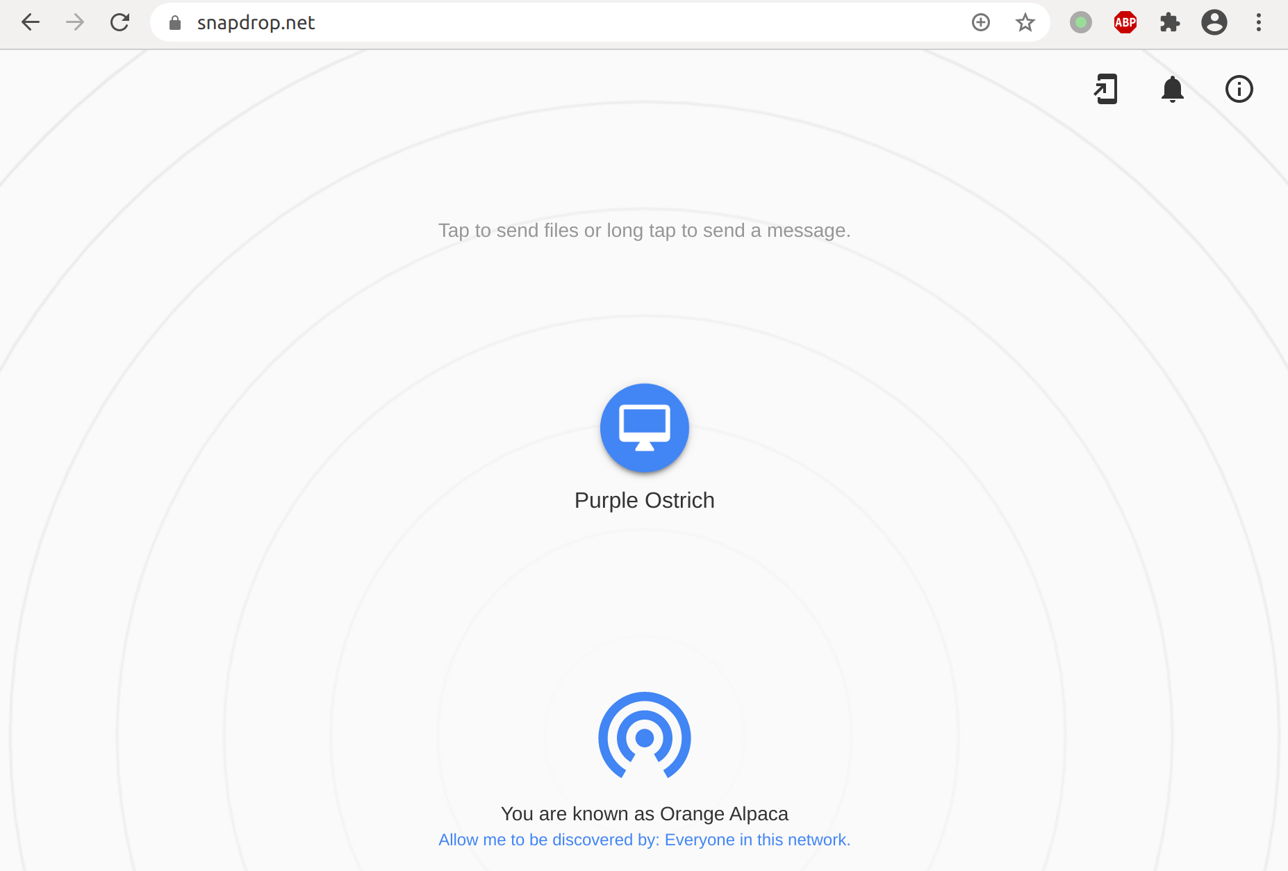Reload the Snapdrop page
This screenshot has width=1288, height=871.
[x=119, y=23]
